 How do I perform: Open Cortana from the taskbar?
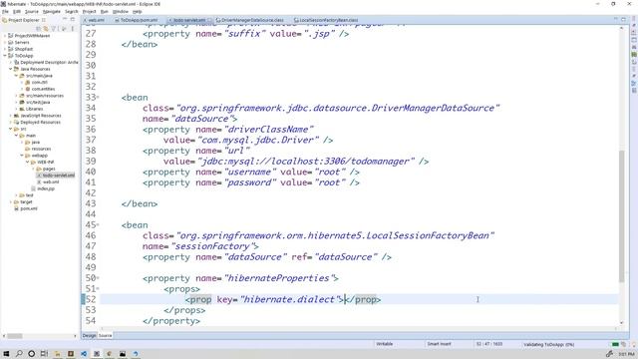point(31,354)
